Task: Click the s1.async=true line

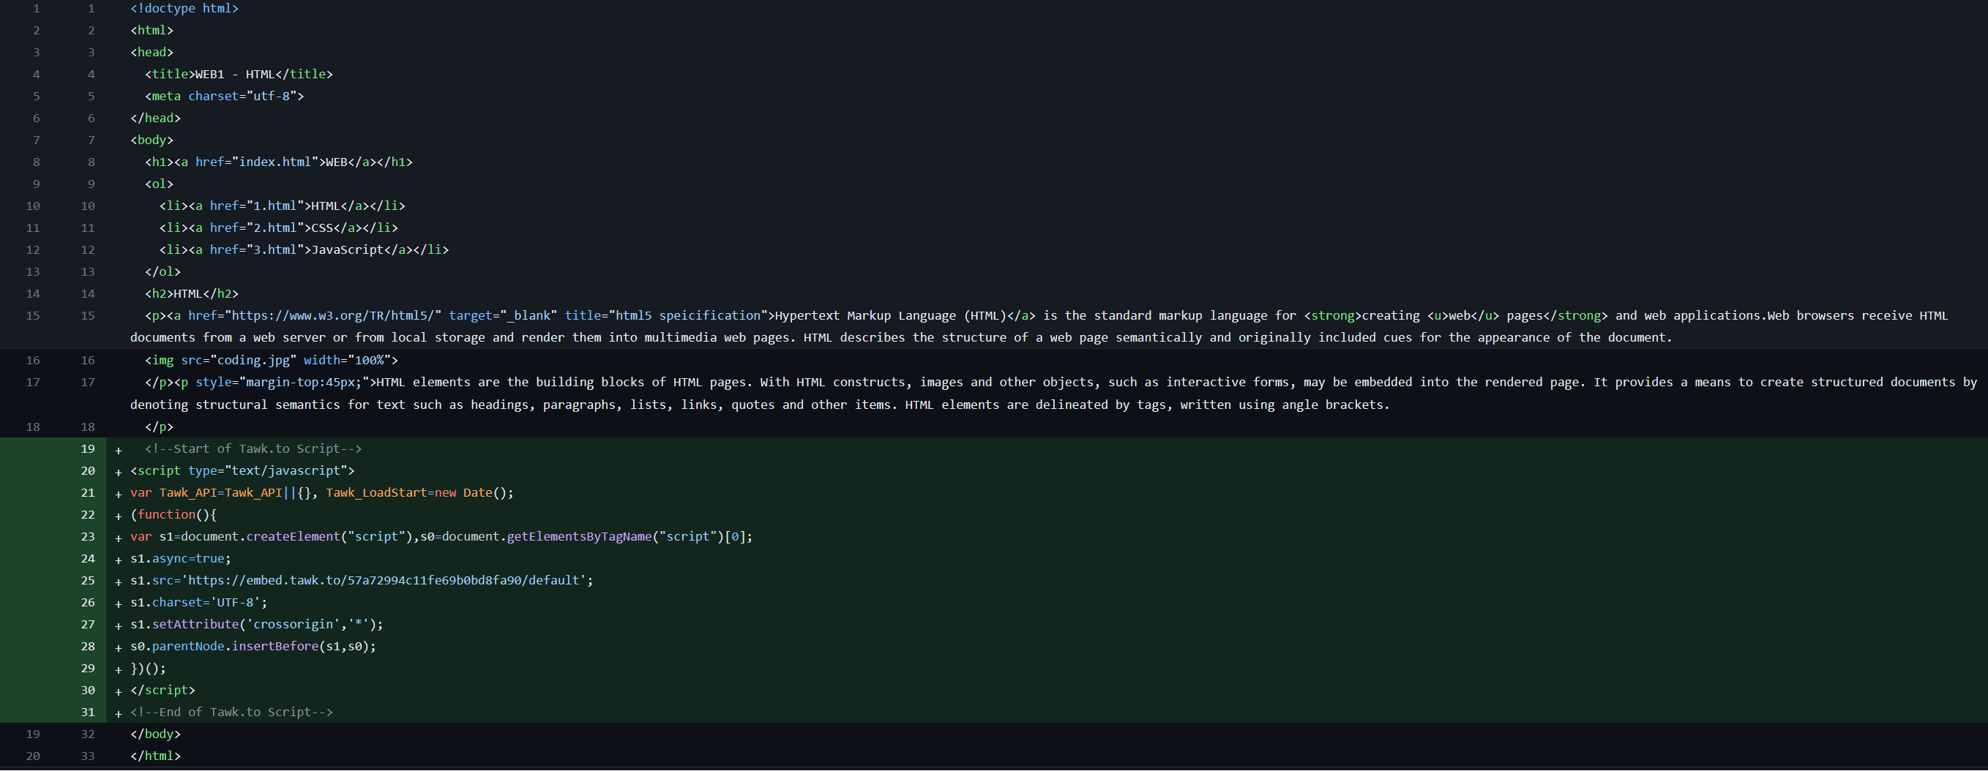Action: [181, 559]
